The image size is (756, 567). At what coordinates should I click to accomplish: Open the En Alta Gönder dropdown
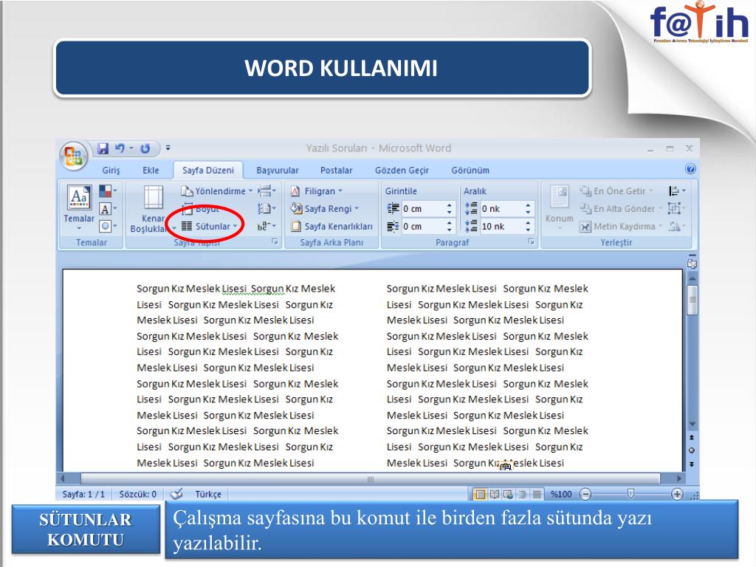point(622,209)
